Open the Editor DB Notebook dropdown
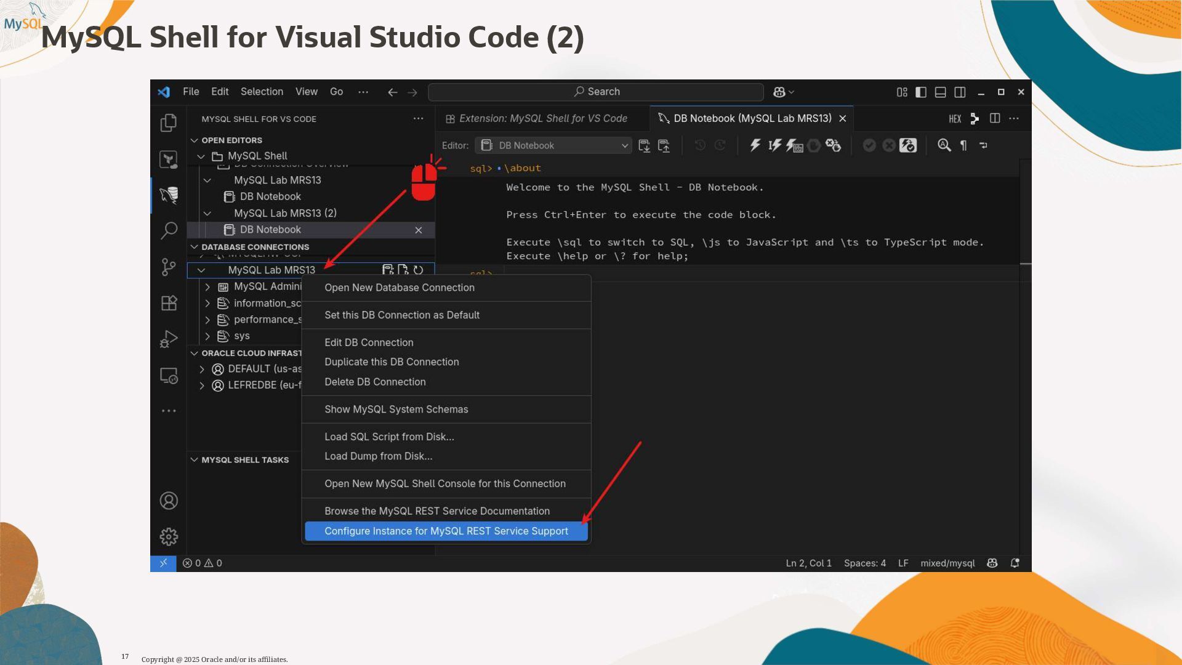 pos(553,145)
